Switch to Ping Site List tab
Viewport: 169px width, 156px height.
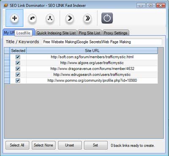click(90, 33)
